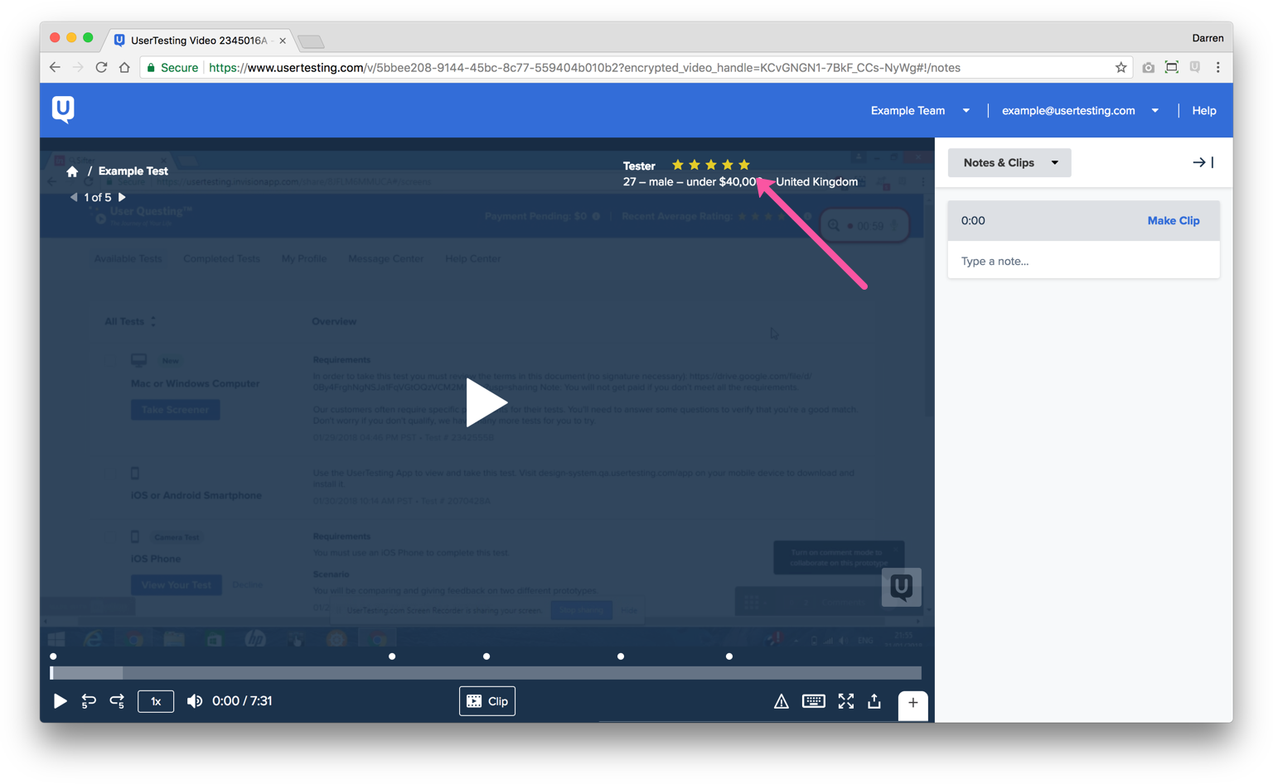Image resolution: width=1273 pixels, height=784 pixels.
Task: Open the Example Test breadcrumb
Action: (133, 171)
